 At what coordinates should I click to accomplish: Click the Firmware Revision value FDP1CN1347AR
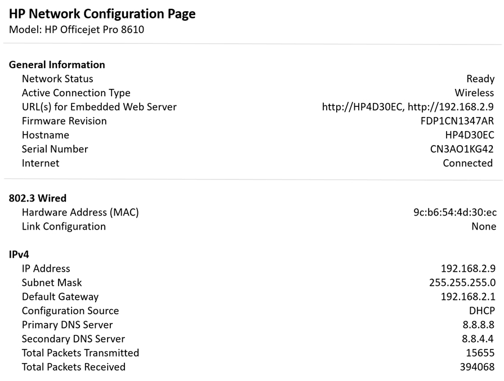(x=457, y=121)
